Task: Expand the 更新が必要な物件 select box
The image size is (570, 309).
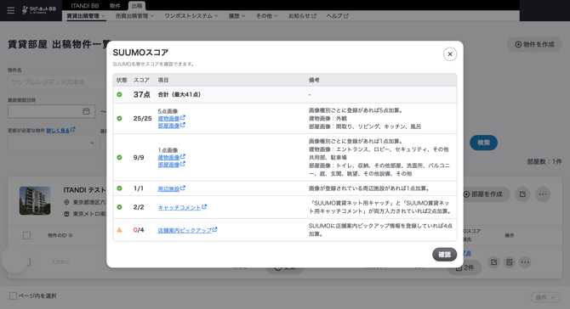Action: tap(52, 143)
